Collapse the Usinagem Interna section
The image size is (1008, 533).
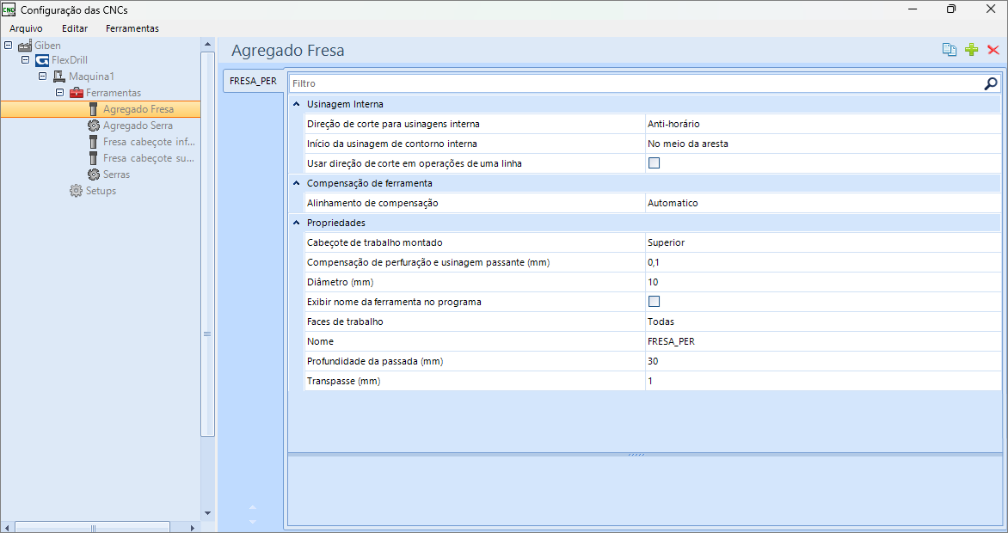coord(297,104)
